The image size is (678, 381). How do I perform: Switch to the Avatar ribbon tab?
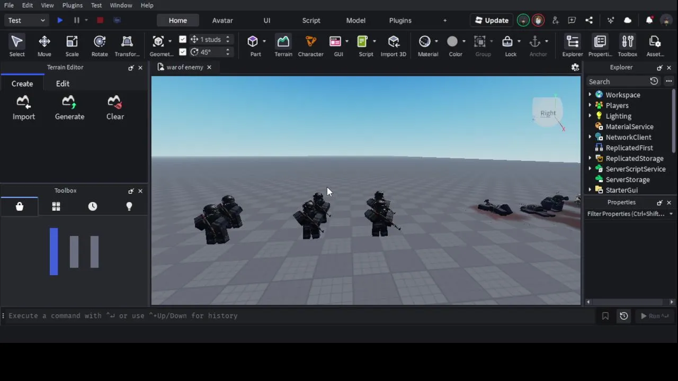[x=222, y=20]
